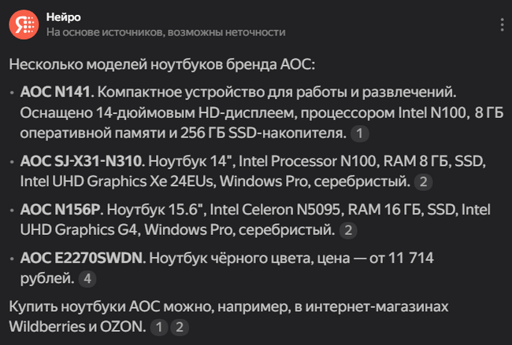The image size is (512, 345).
Task: Open source badge 2 after AOC N156P description
Action: pos(348,230)
